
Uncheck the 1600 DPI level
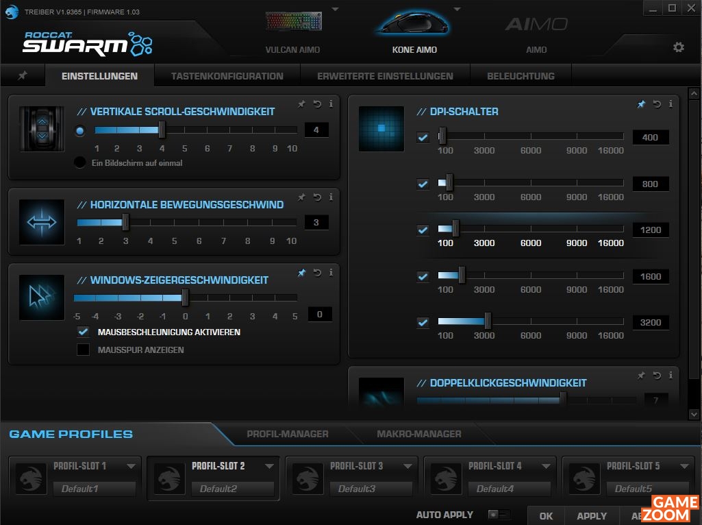click(423, 276)
